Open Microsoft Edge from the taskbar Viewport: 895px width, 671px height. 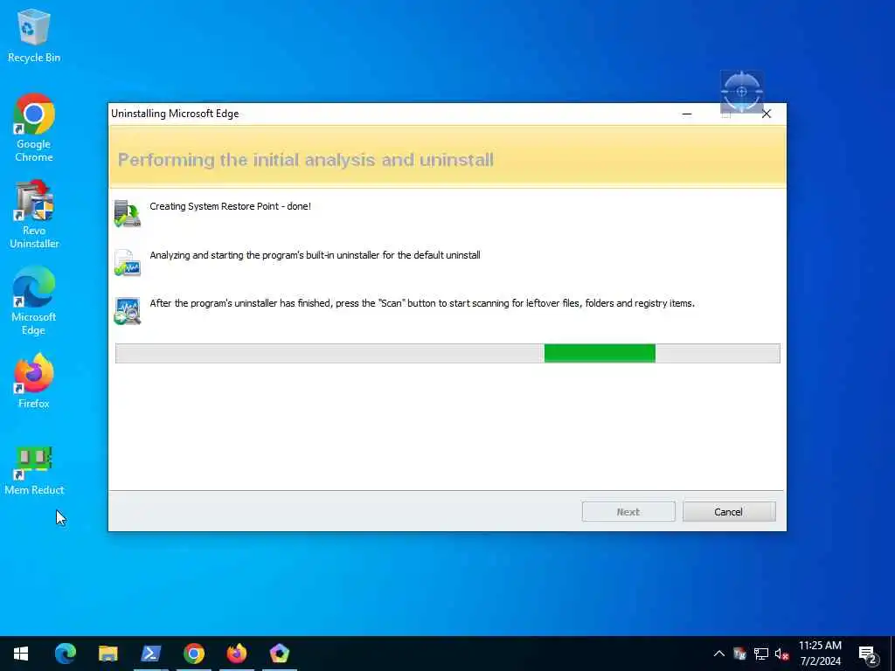pos(66,654)
